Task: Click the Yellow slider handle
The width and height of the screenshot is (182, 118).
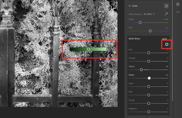Action: [141, 70]
